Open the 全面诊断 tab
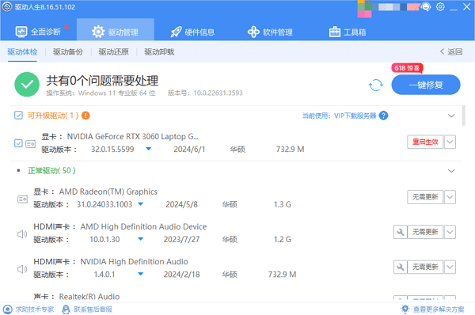Viewport: 475px width, 315px height. [x=38, y=32]
